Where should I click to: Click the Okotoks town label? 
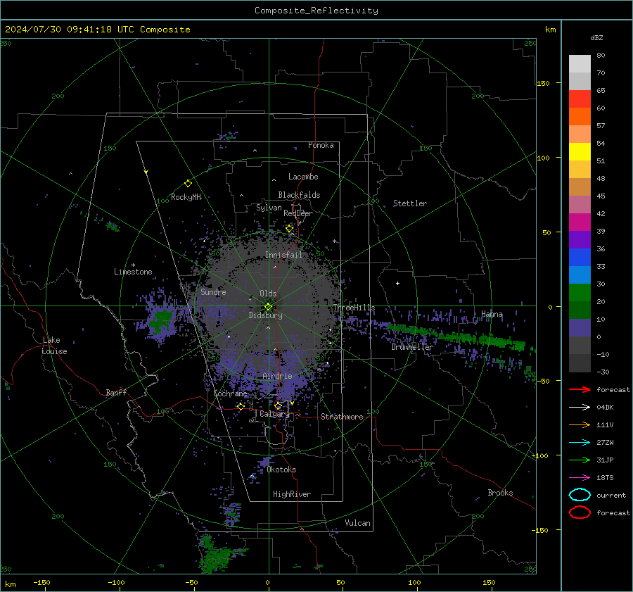coord(281,470)
